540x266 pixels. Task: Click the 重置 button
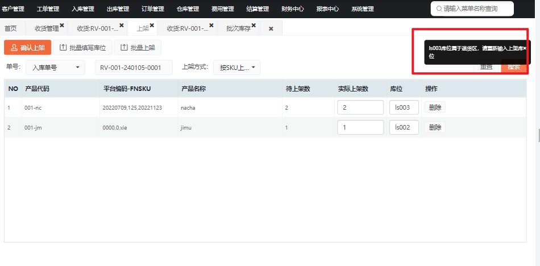(486, 67)
